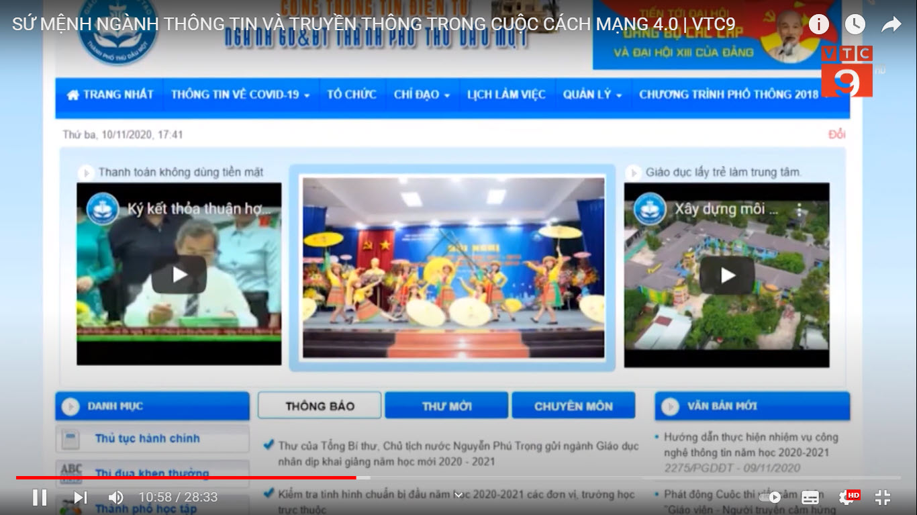The image size is (917, 515).
Task: Click the DANH MỤC panel header
Action: [x=152, y=406]
